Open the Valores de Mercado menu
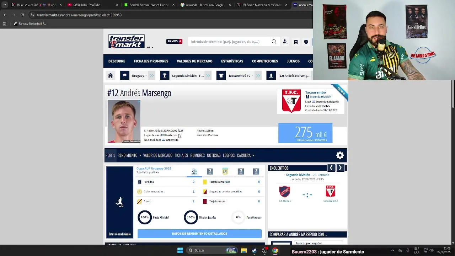Image resolution: width=455 pixels, height=256 pixels. 194,61
